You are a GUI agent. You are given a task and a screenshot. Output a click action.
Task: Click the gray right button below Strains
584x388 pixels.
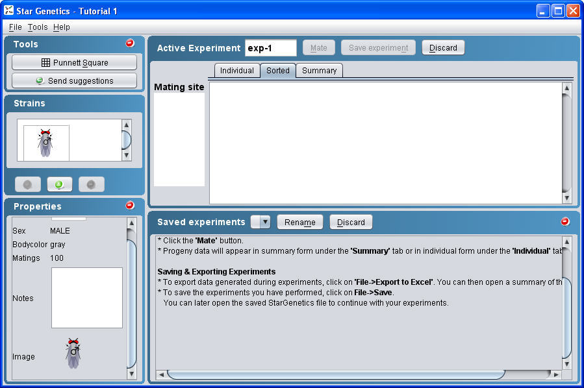pyautogui.click(x=91, y=184)
